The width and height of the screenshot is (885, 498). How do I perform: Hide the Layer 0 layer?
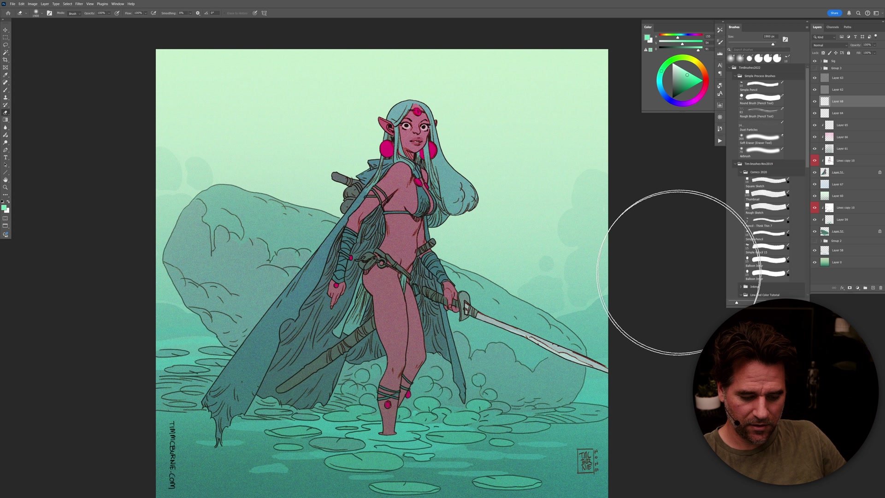[x=814, y=262]
